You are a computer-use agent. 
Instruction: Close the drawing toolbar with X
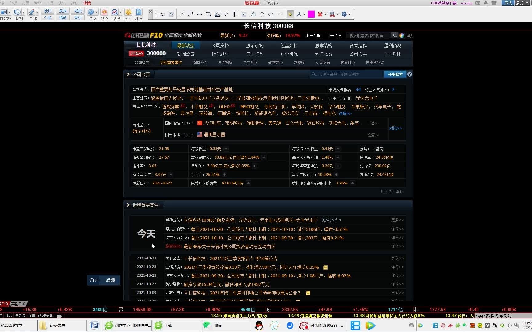click(150, 11)
